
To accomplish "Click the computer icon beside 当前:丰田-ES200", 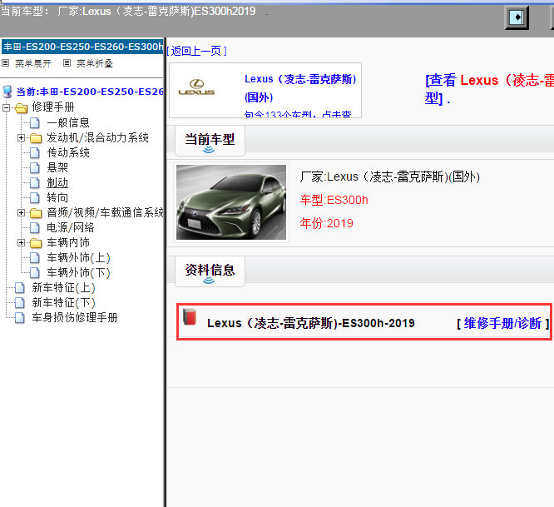I will tap(7, 92).
